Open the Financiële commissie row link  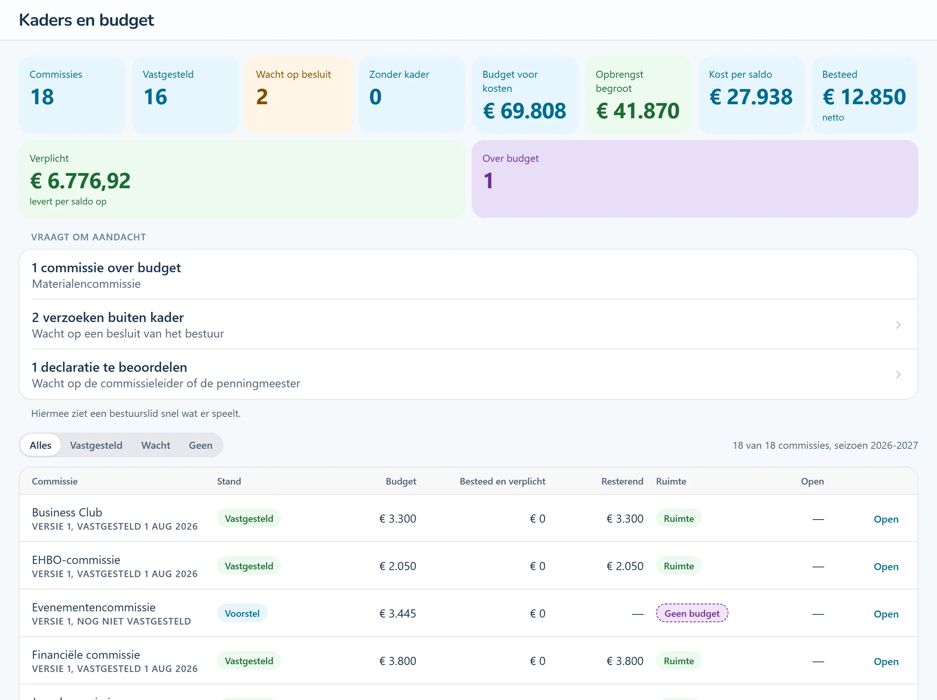(886, 661)
